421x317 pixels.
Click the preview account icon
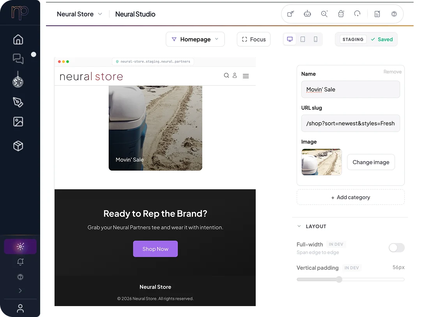(x=235, y=76)
